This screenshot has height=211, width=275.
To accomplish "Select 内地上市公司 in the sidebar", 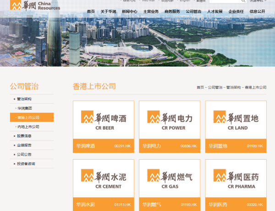I will point(32,127).
